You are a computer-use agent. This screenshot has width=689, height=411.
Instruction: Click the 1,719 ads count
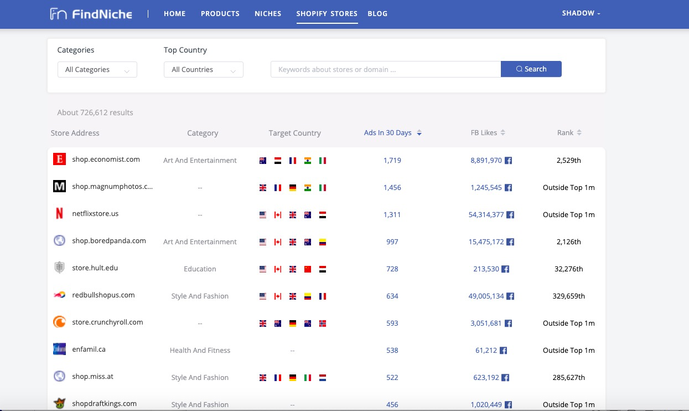pos(392,161)
